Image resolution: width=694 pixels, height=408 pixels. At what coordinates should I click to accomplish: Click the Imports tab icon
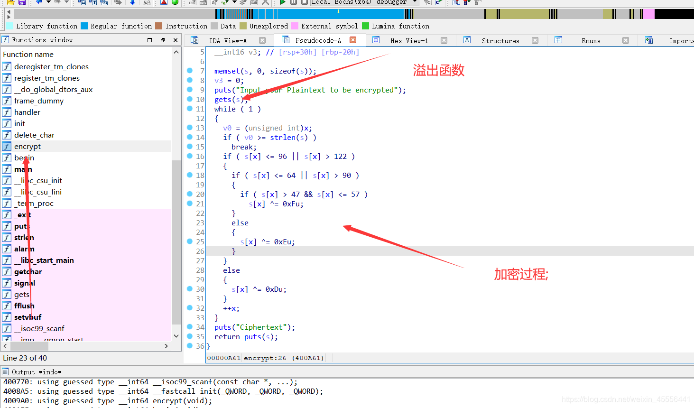pyautogui.click(x=649, y=40)
